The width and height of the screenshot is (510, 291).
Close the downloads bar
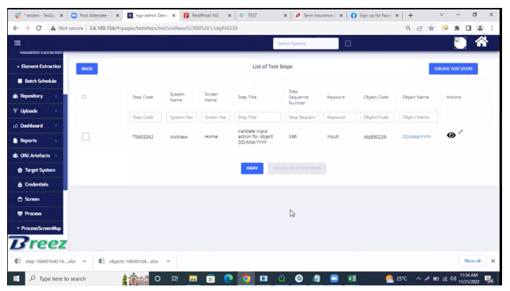point(493,261)
